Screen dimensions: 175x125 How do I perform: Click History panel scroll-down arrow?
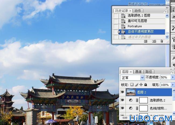167,37
